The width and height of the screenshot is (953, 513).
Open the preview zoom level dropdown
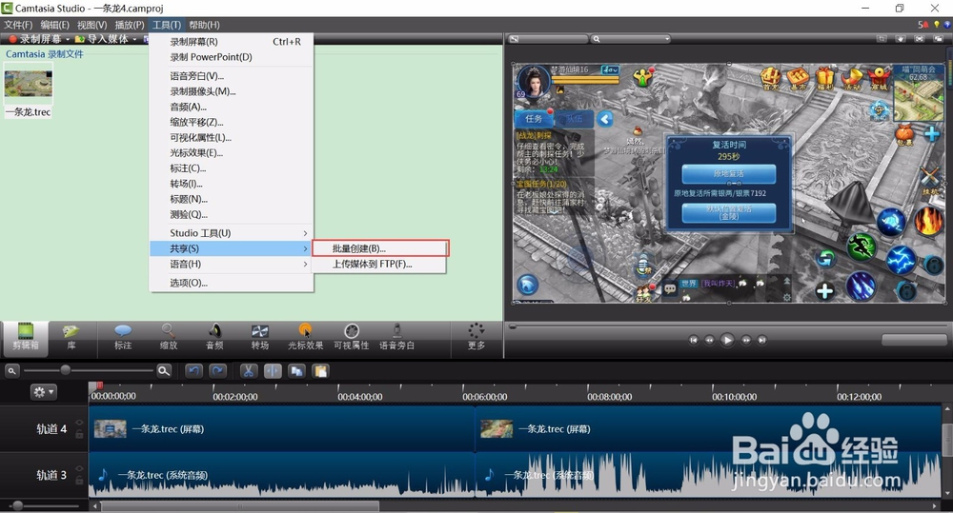pos(631,39)
